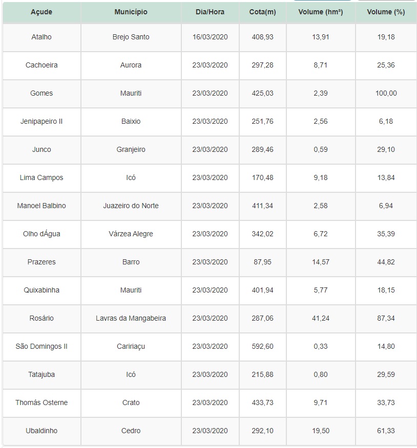
Task: Select the Juazeiro do Norte cell
Action: pos(131,206)
